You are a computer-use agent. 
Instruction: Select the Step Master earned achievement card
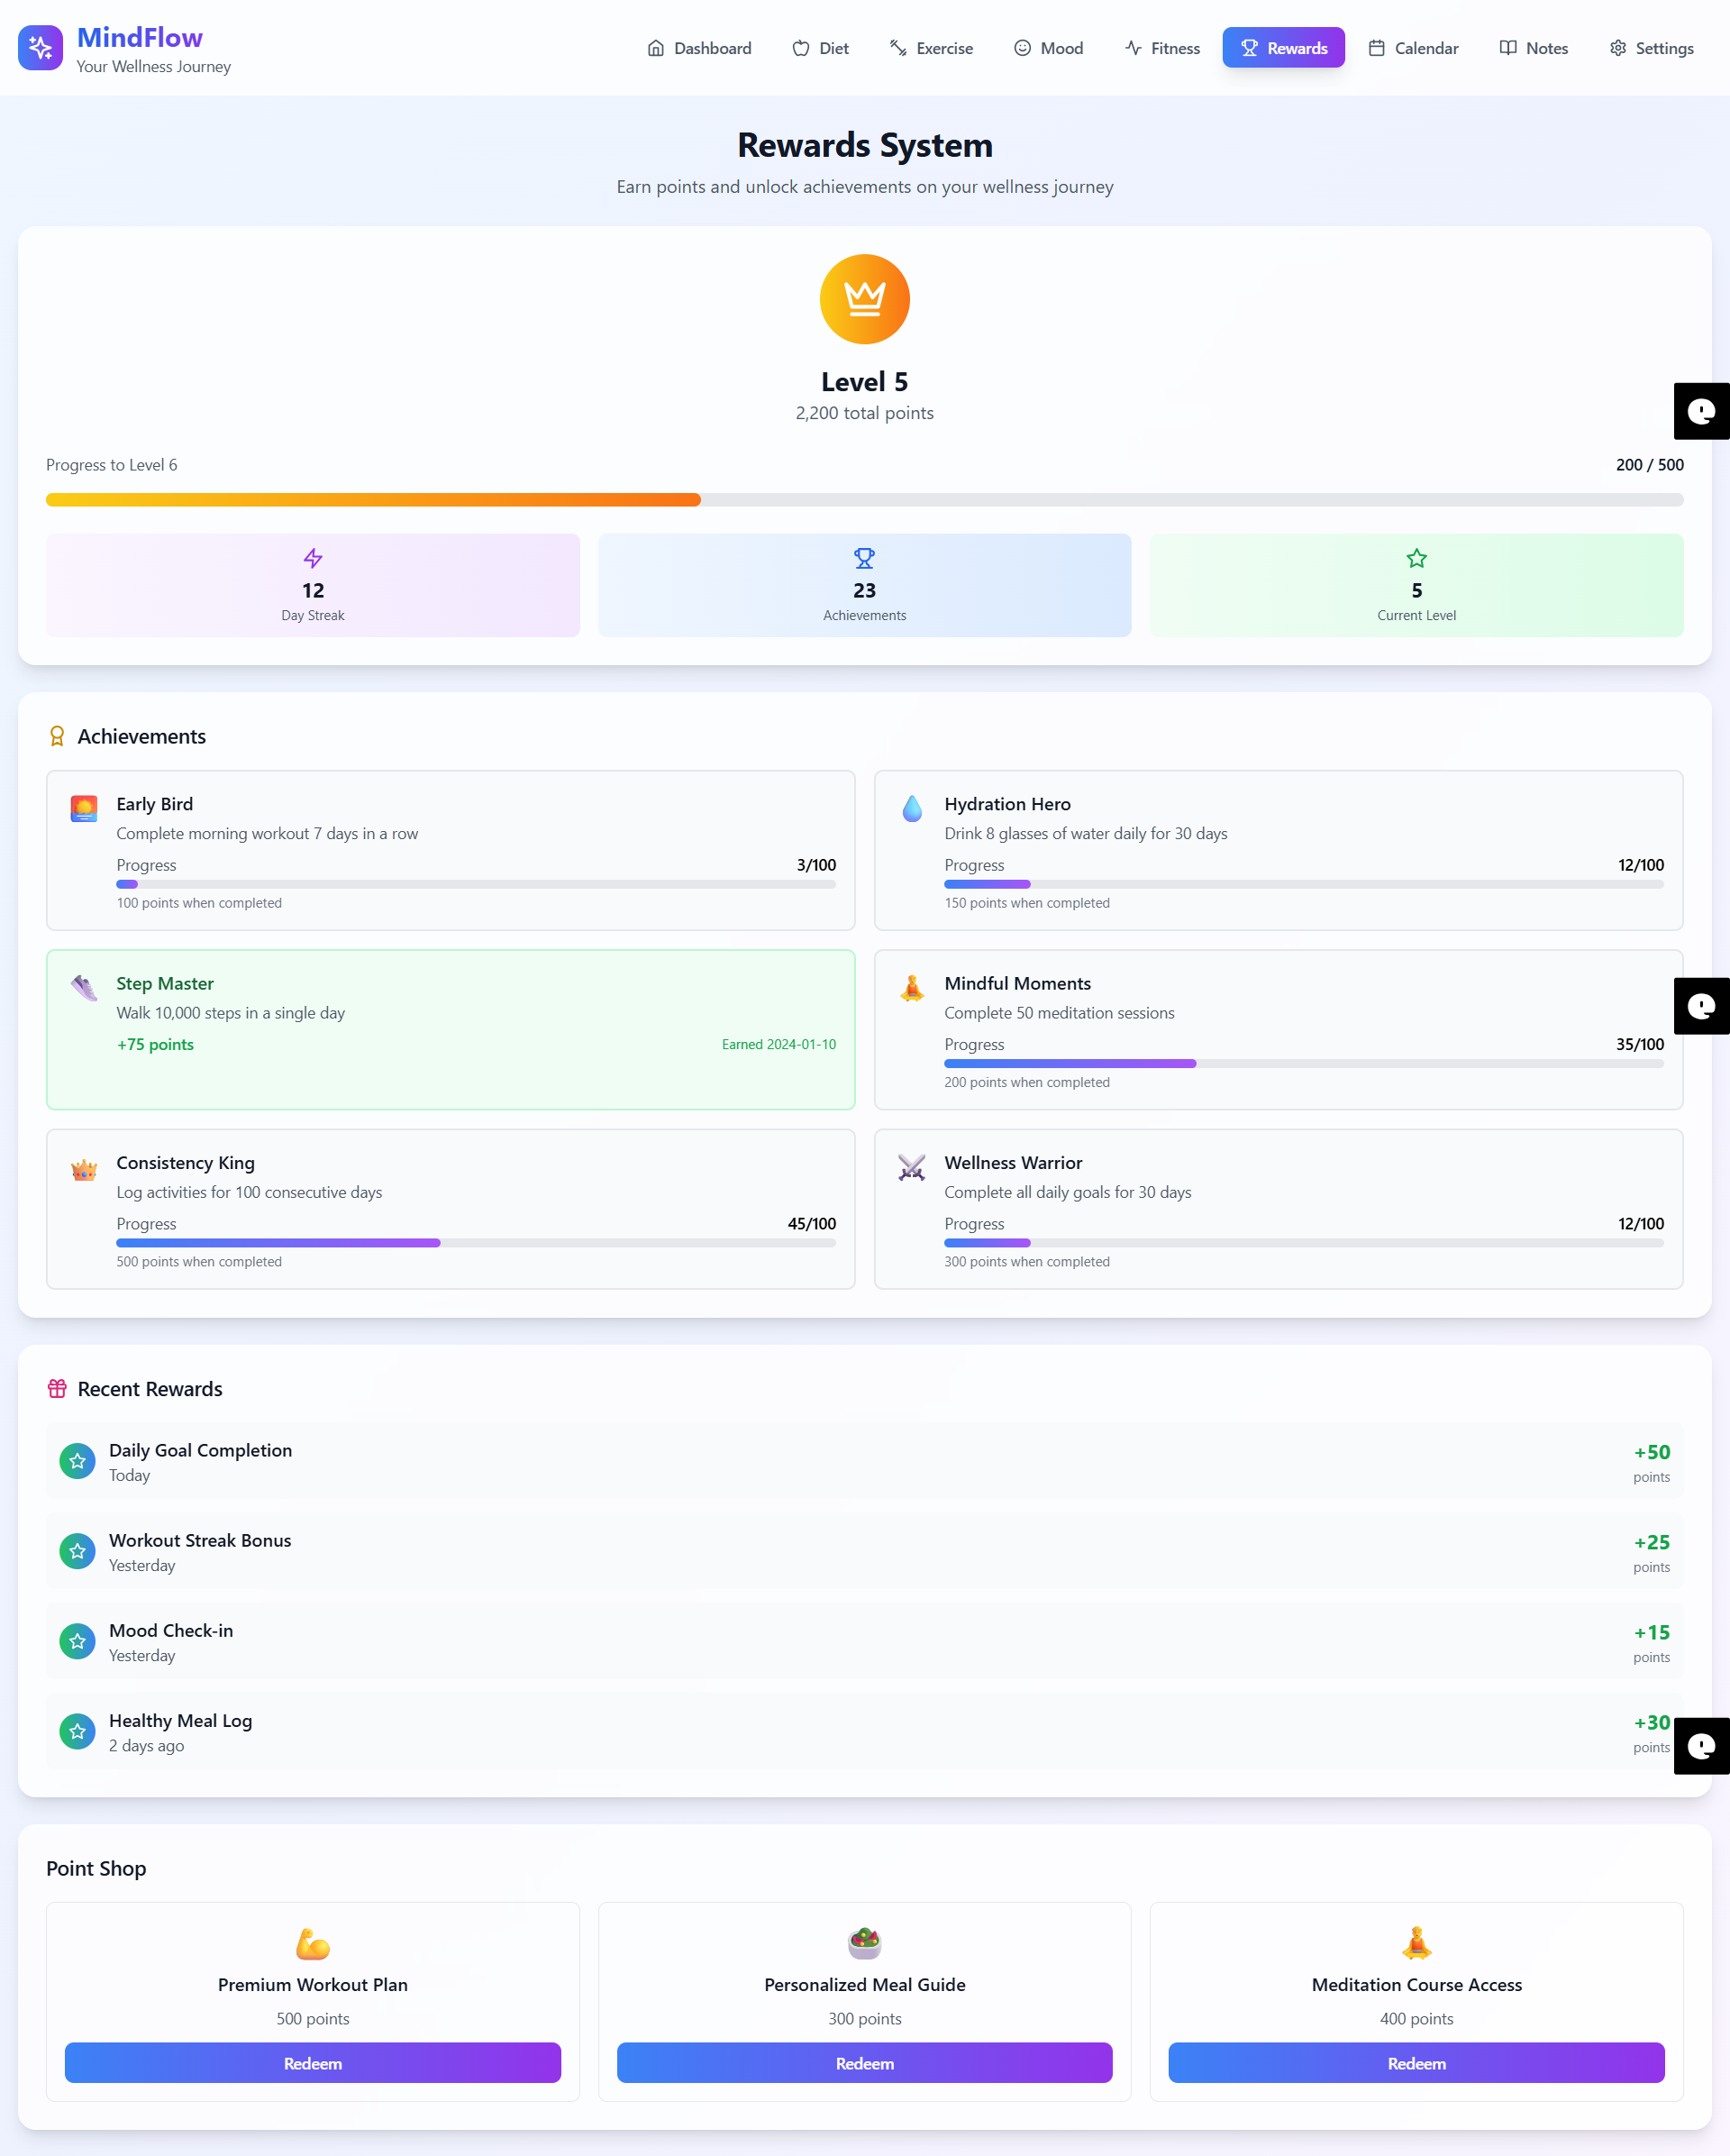(450, 1029)
